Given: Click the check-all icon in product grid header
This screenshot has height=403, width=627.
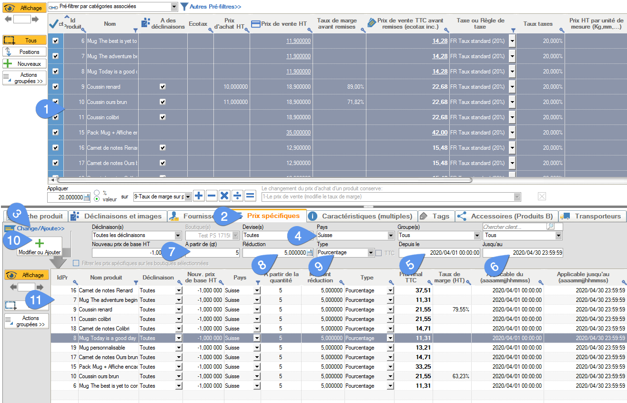Looking at the screenshot, I should (53, 23).
